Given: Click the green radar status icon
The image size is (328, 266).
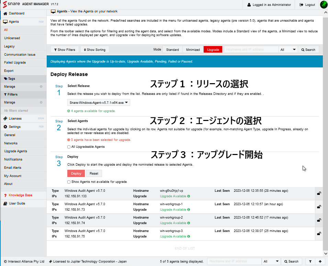Looking at the screenshot, I should (x=324, y=4).
